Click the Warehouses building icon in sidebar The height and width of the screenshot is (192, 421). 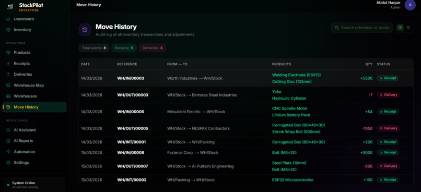[8, 96]
